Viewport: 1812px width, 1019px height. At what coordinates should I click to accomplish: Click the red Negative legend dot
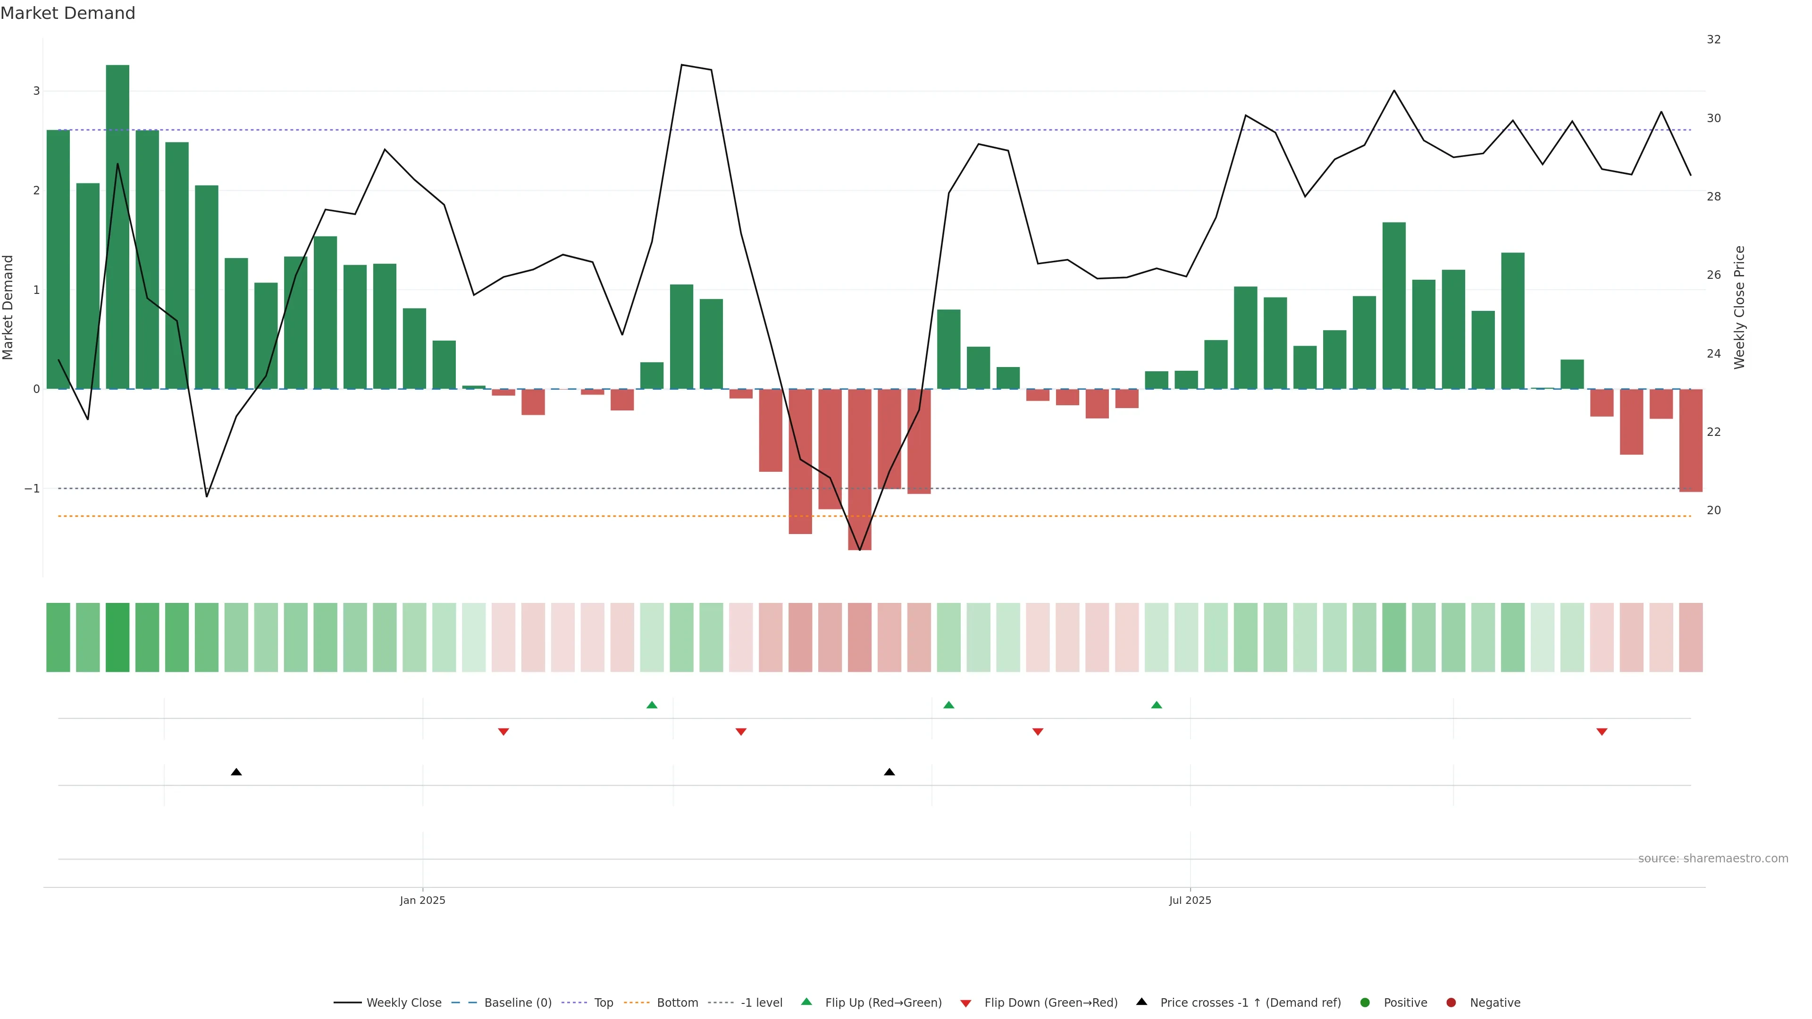pos(1451,1002)
